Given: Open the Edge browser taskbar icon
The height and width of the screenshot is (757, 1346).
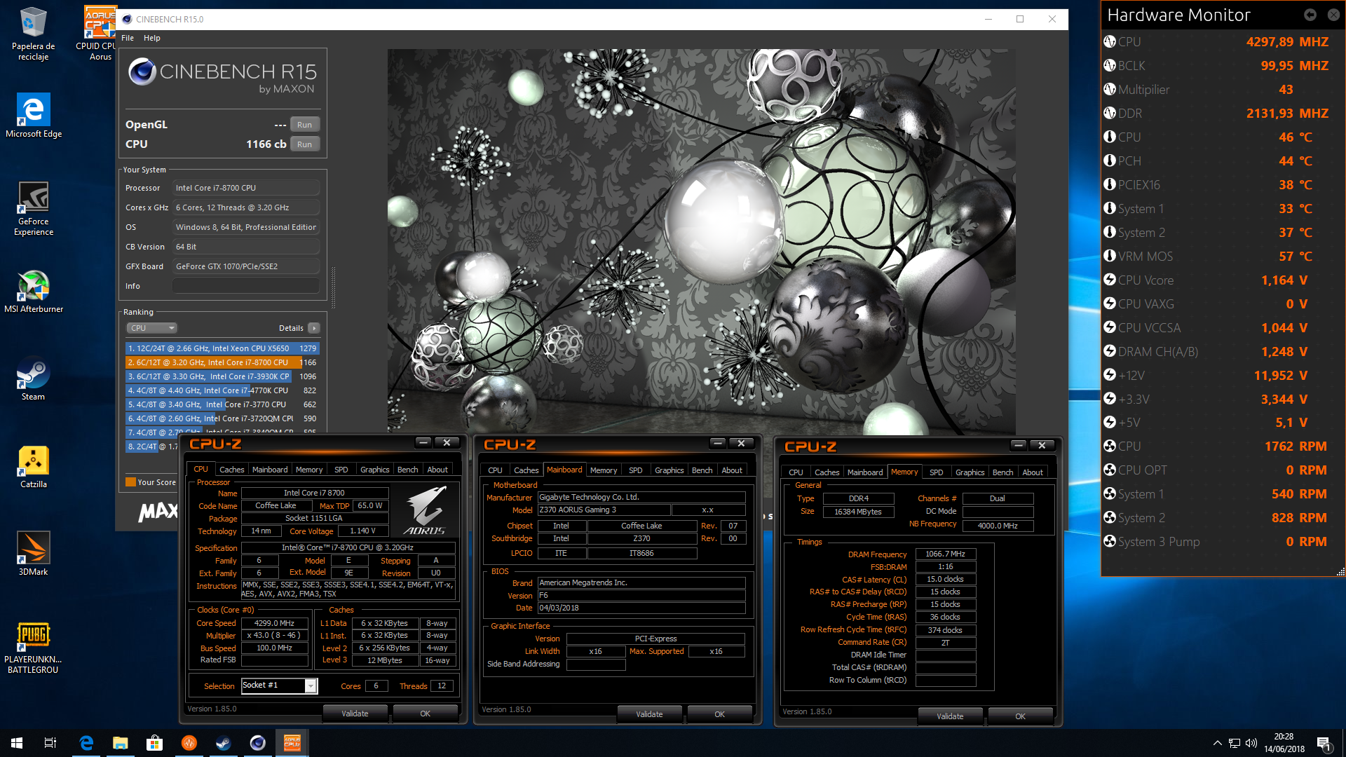Looking at the screenshot, I should [x=86, y=743].
